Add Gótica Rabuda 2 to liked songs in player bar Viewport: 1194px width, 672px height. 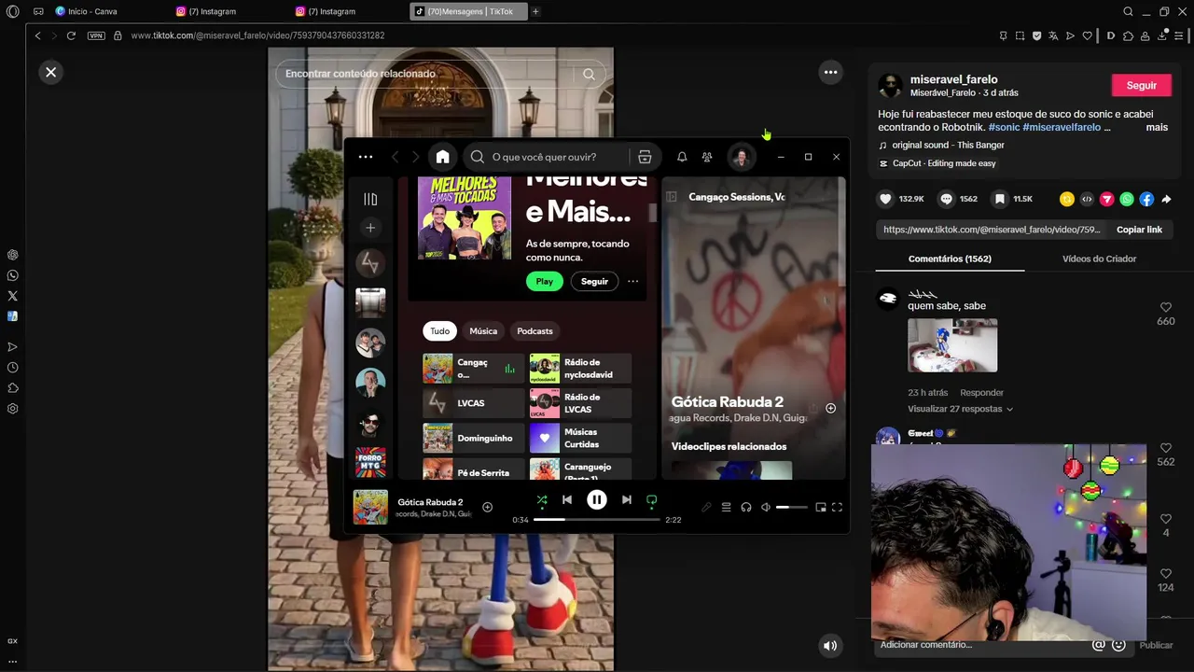(487, 507)
